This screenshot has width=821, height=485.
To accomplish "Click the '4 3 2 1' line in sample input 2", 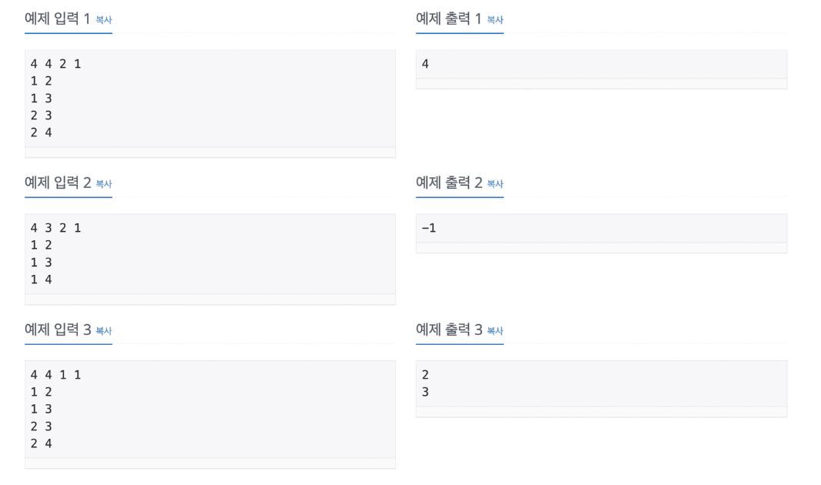I will point(55,228).
